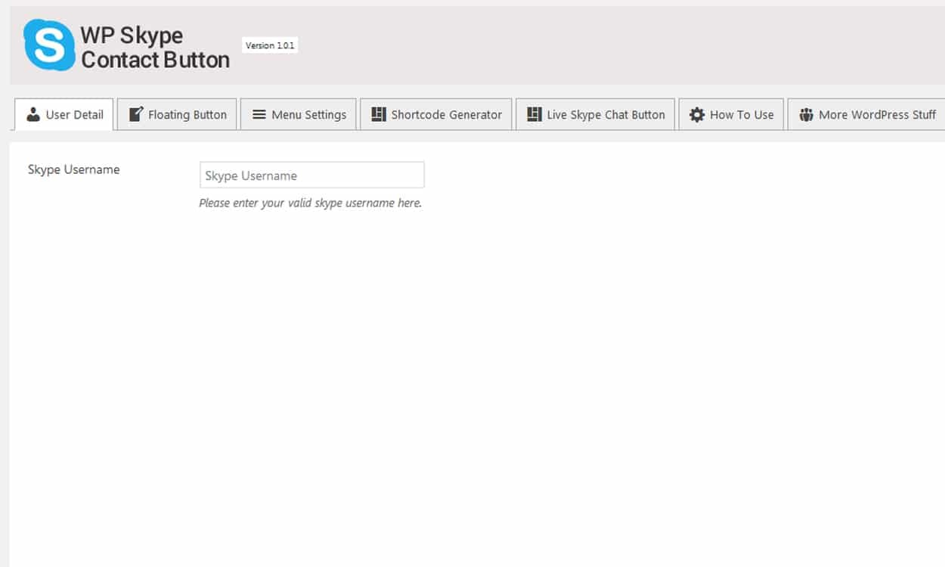Click the group icon on More WordPress Stuff tab
This screenshot has width=945, height=567.
pyautogui.click(x=806, y=115)
